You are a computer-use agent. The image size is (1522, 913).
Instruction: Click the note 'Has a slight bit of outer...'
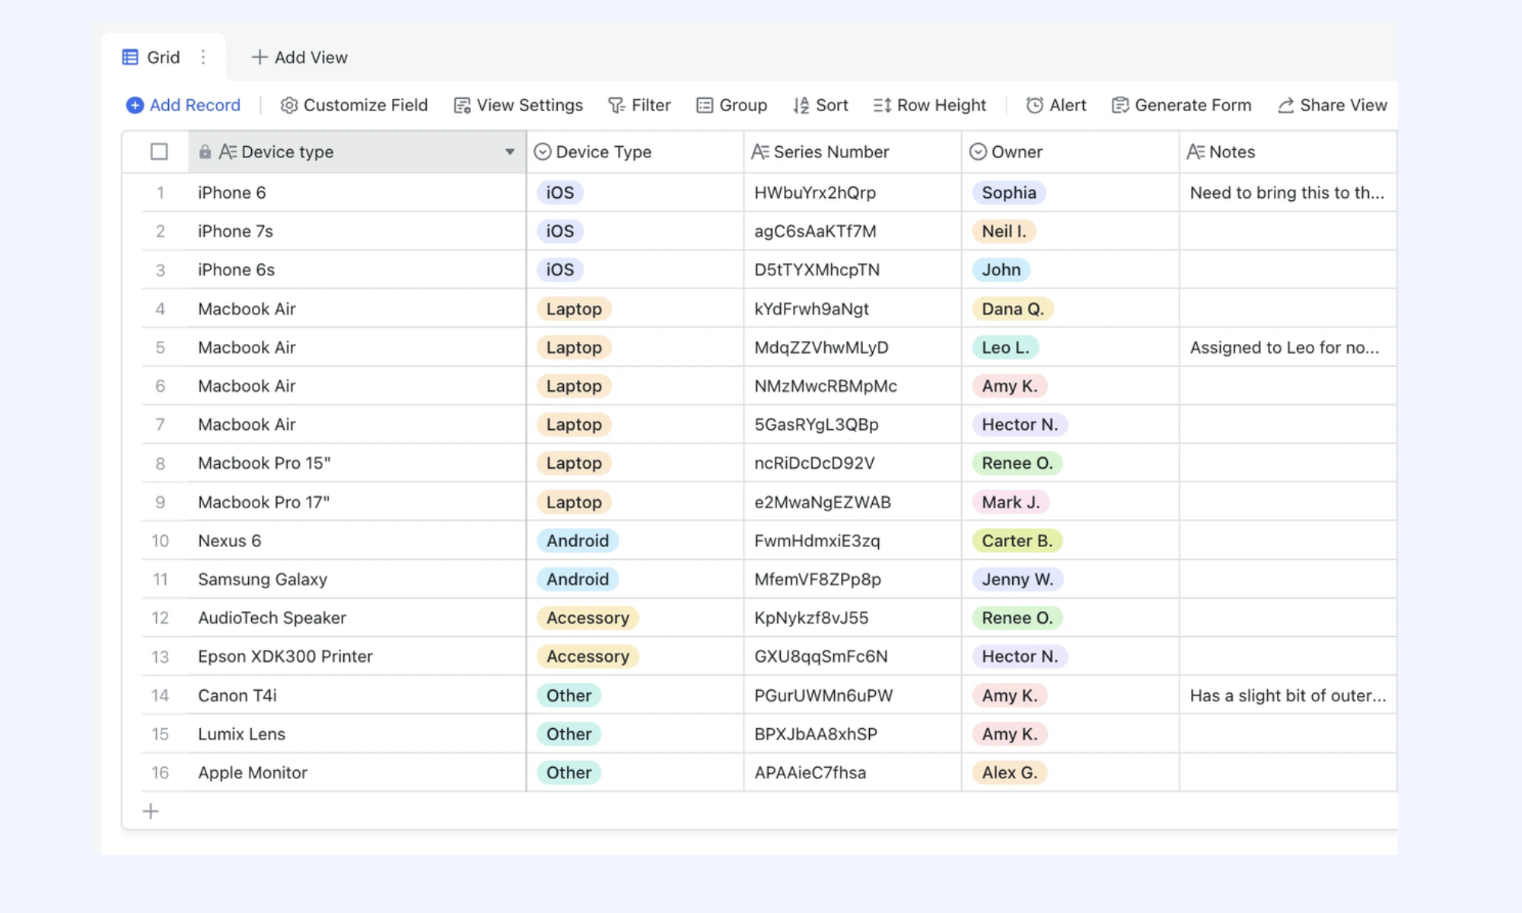(1288, 695)
